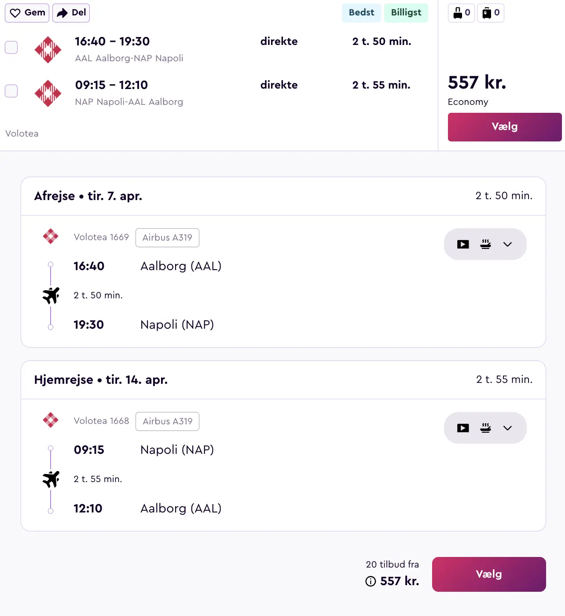The width and height of the screenshot is (565, 616).
Task: Click the bottom Vælg button
Action: pos(488,574)
